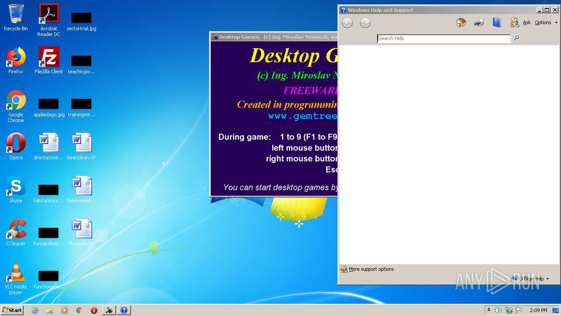The image size is (561, 316).
Task: Select the flowpalm.rtf document icon
Action: tap(82, 233)
